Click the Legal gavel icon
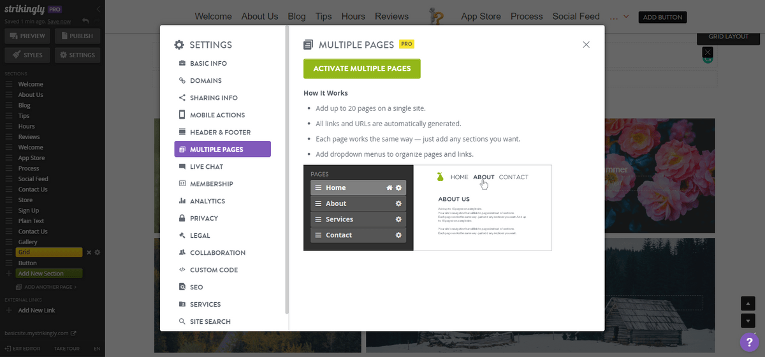 [182, 235]
